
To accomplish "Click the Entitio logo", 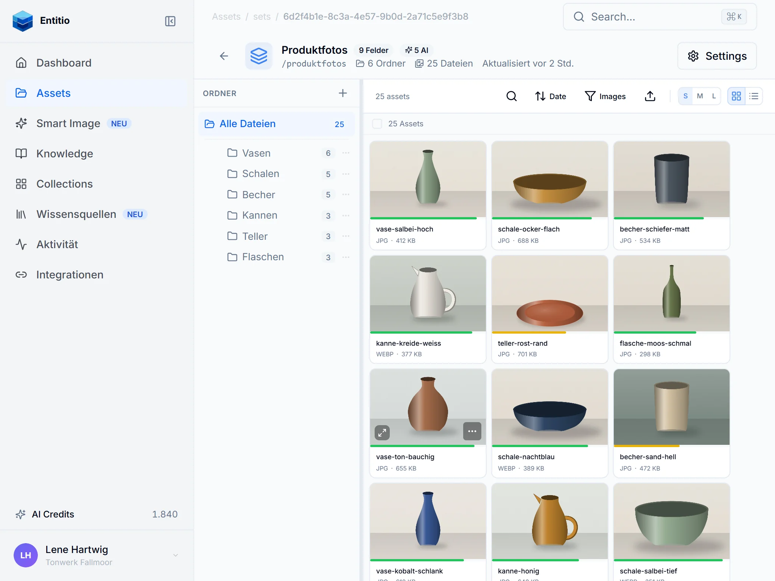I will coord(23,21).
